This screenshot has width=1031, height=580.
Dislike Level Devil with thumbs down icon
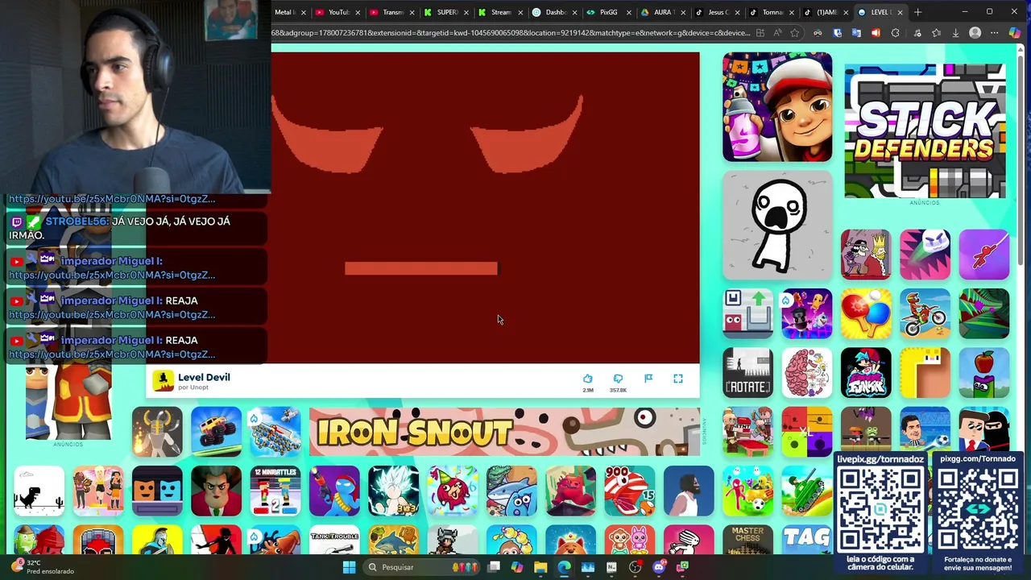[618, 379]
